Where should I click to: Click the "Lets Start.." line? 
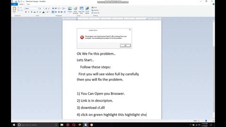tap(85, 60)
